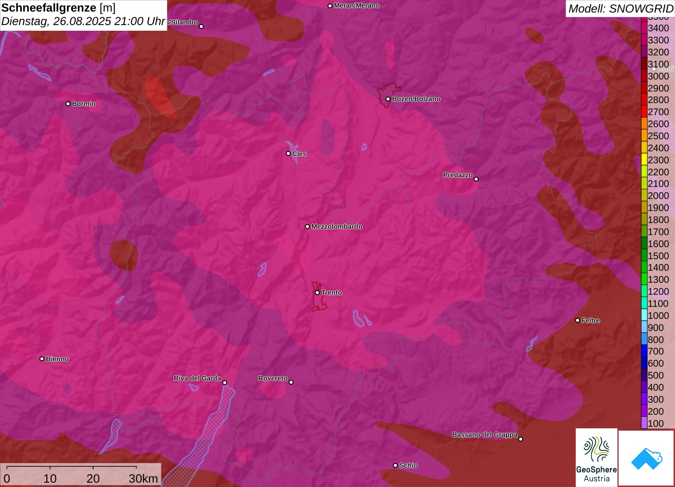Click the 1300 bright green swatch
675x487 pixels.
coord(644,279)
